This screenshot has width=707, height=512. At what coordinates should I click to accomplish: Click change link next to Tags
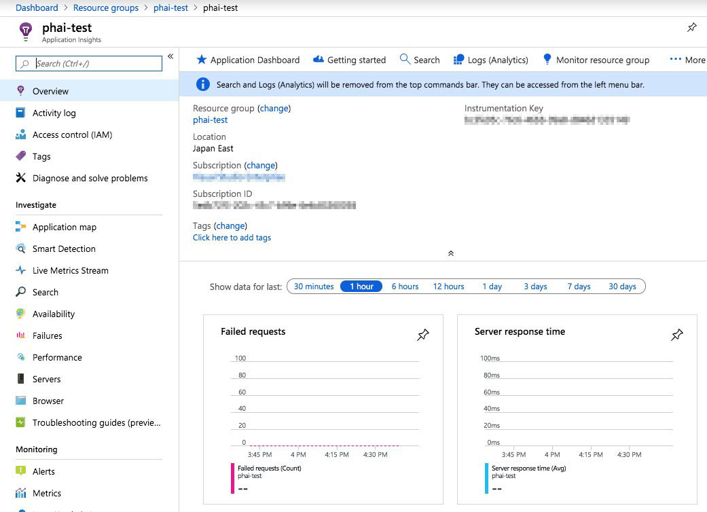coord(230,226)
